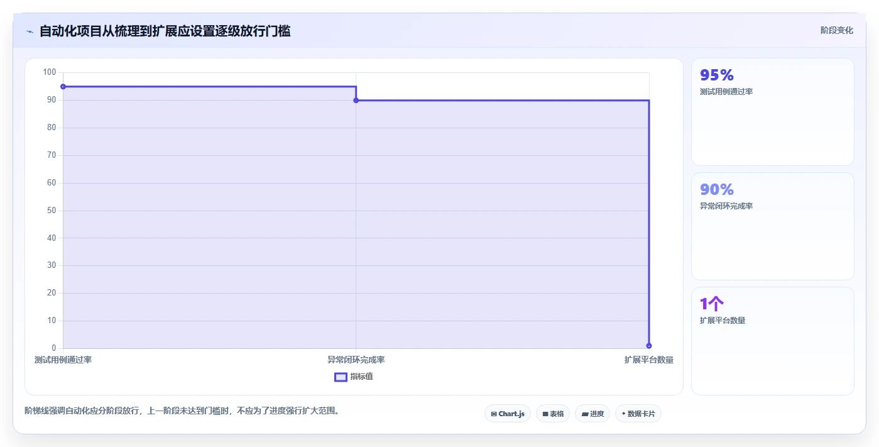The width and height of the screenshot is (879, 447).
Task: Toggle the 指标值 legend entry
Action: pos(354,377)
